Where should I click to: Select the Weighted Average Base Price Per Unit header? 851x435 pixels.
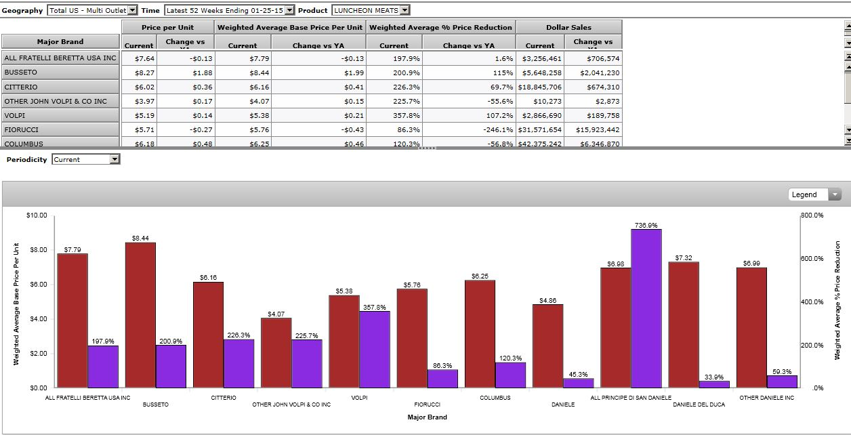pos(289,27)
